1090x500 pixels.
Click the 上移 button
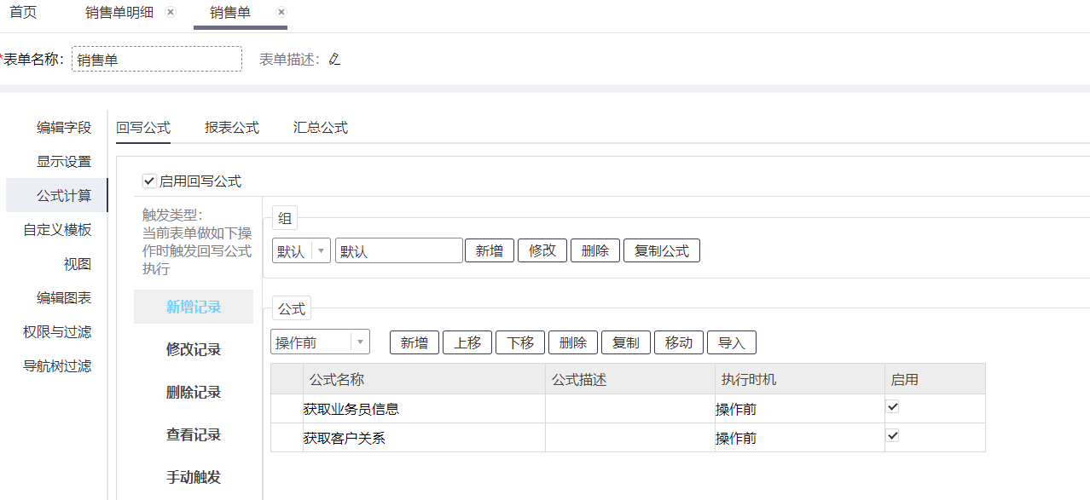[x=467, y=342]
